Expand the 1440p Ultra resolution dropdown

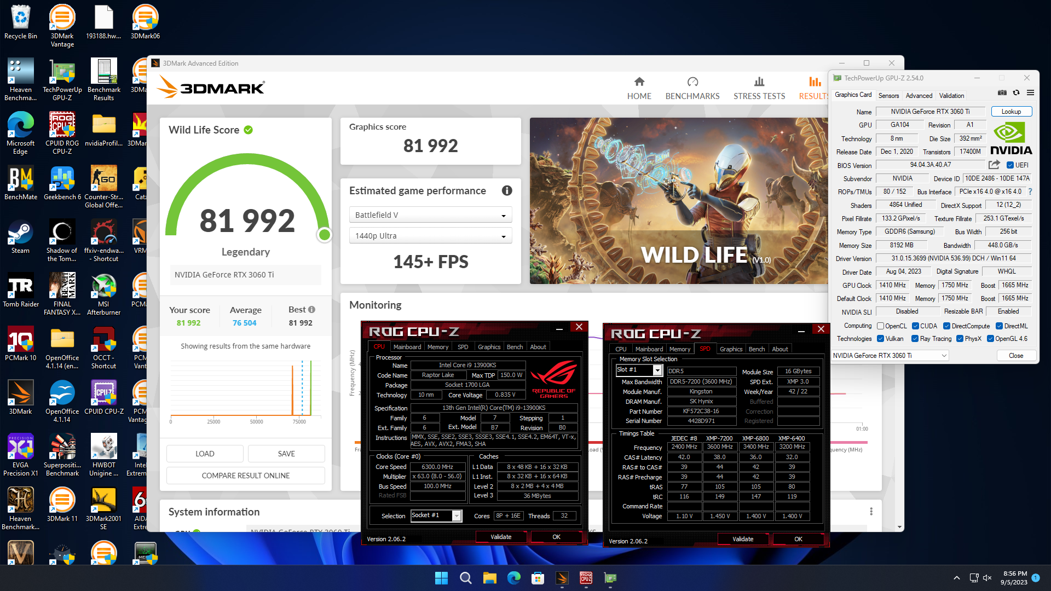pos(430,236)
